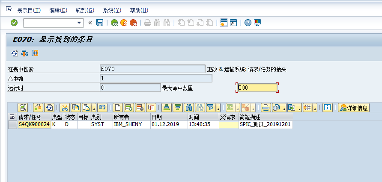Open the Customize local layout monitor icon
This screenshot has height=182, width=382.
click(x=257, y=23)
